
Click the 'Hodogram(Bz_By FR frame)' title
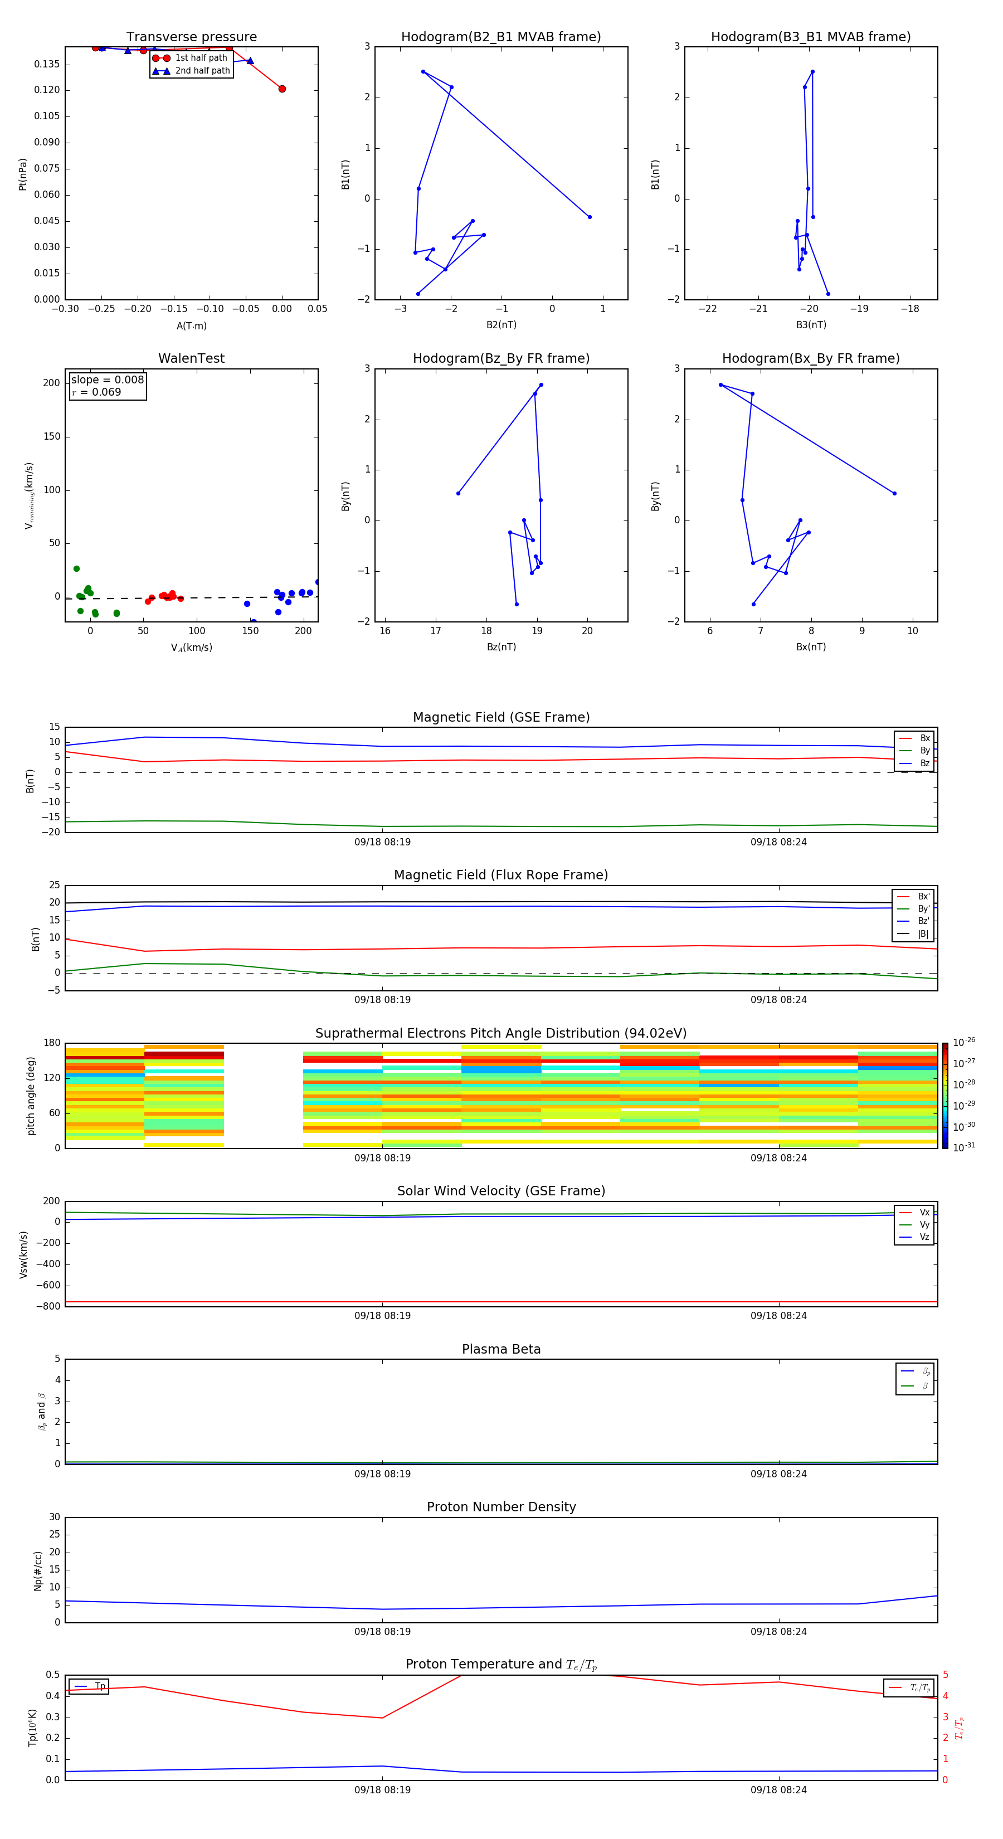[501, 358]
